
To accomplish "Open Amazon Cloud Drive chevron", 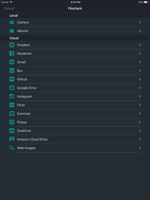I will tap(140, 139).
